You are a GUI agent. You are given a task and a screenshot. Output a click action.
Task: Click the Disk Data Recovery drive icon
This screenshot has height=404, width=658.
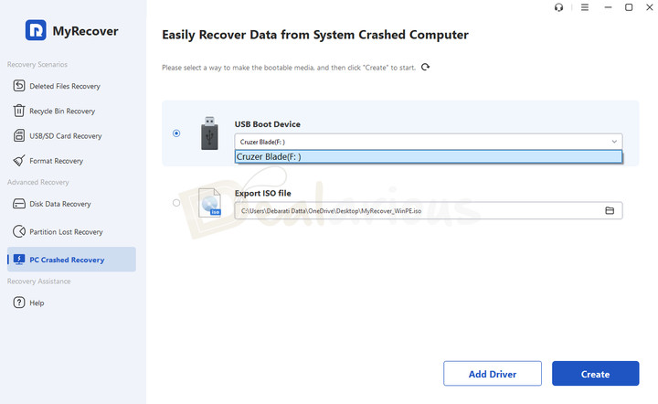coord(19,204)
